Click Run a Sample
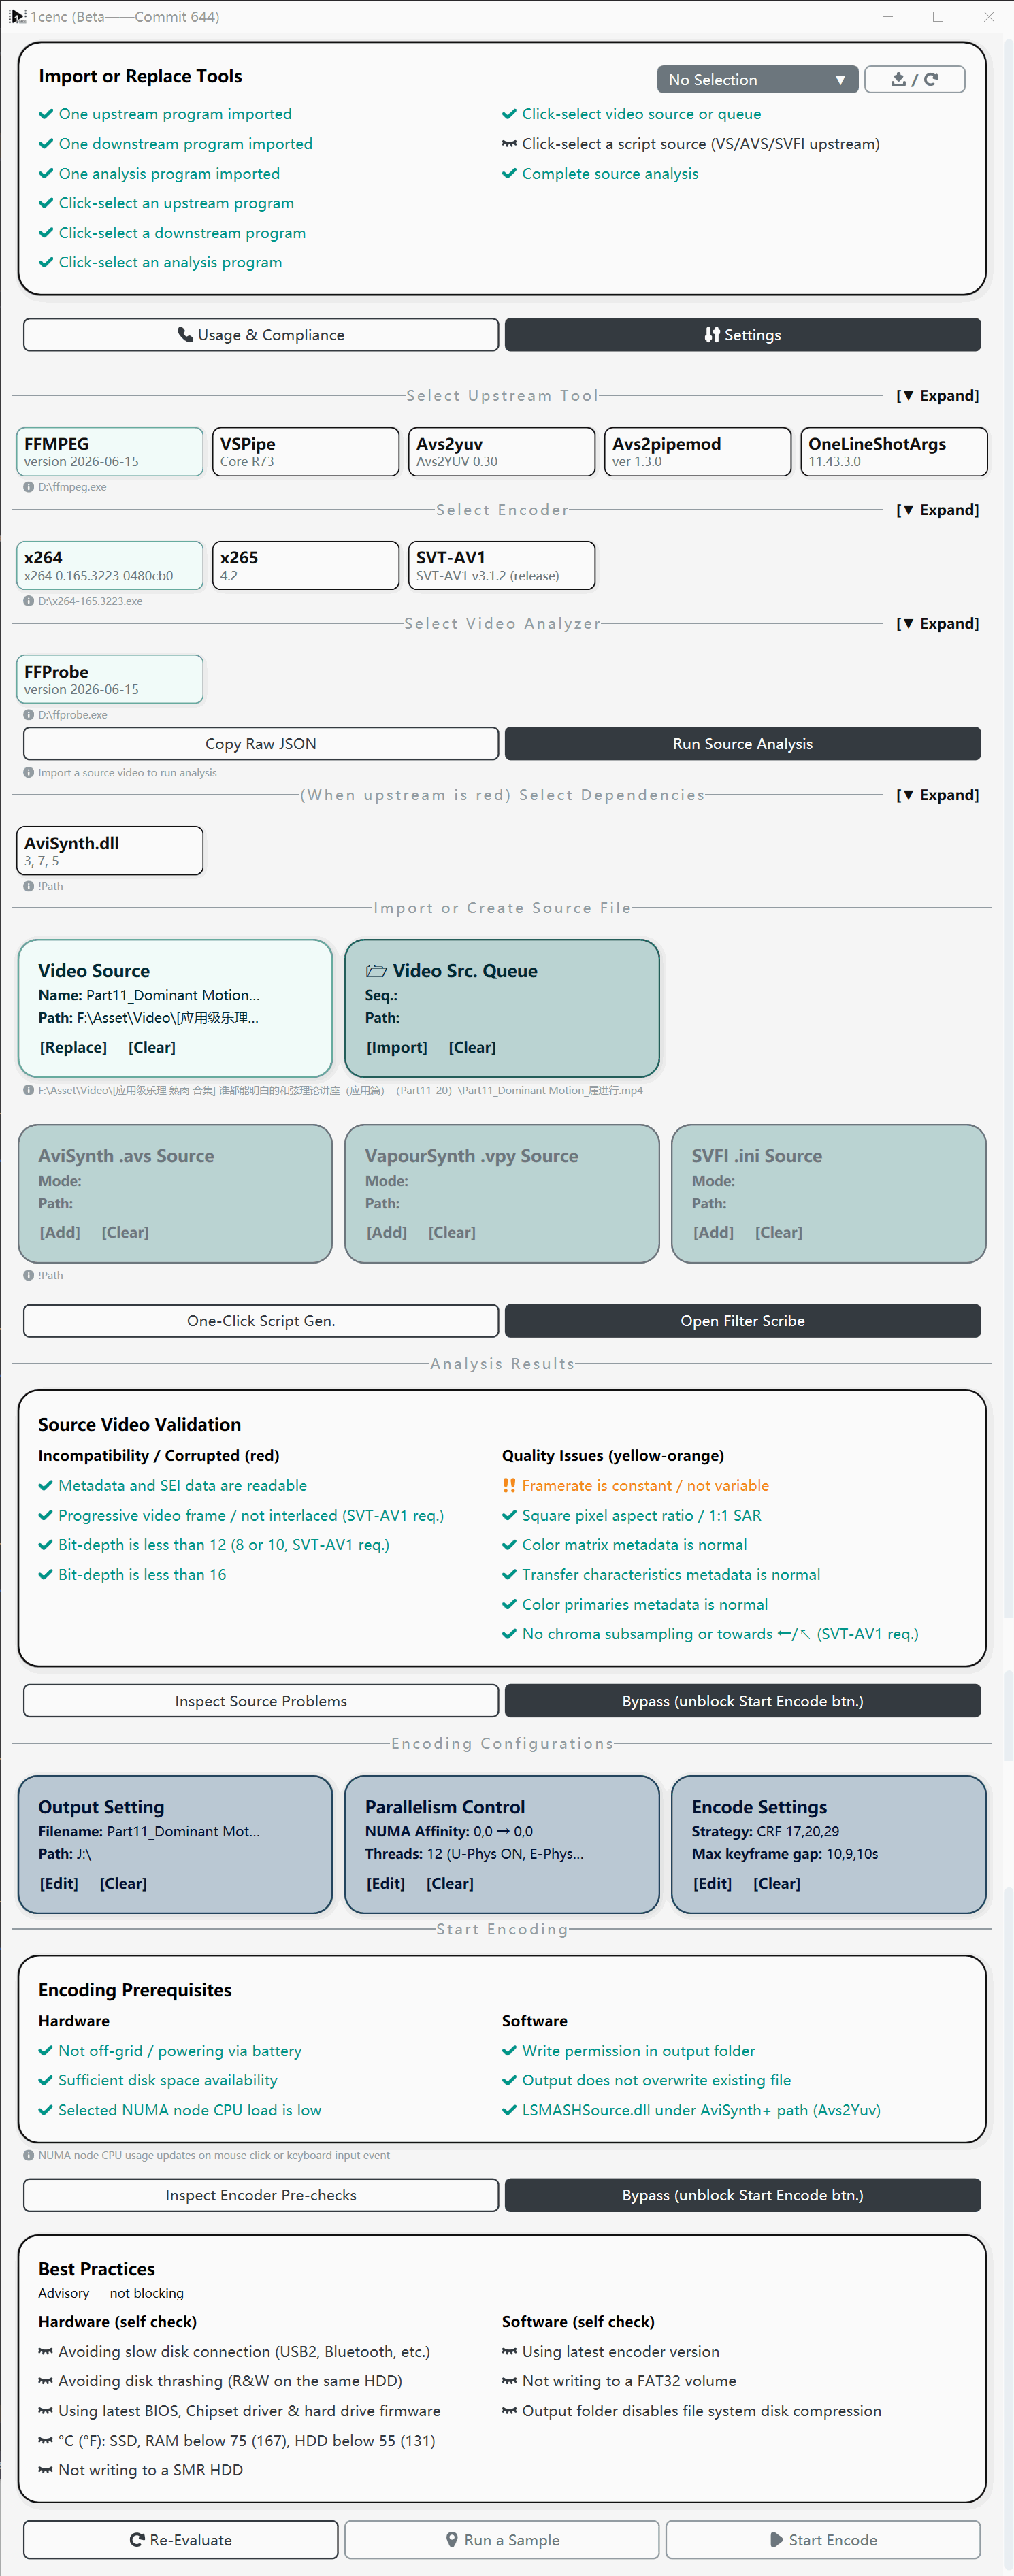Screen dimensions: 1014x2576 (502, 2540)
